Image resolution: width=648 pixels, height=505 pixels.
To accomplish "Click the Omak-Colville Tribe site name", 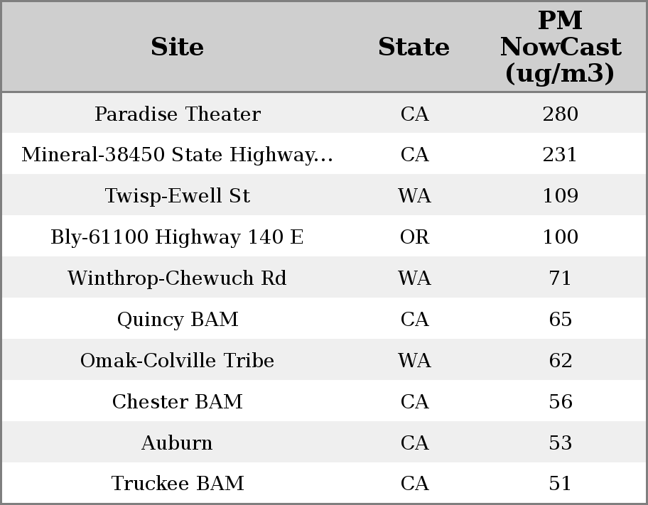I will tap(177, 361).
